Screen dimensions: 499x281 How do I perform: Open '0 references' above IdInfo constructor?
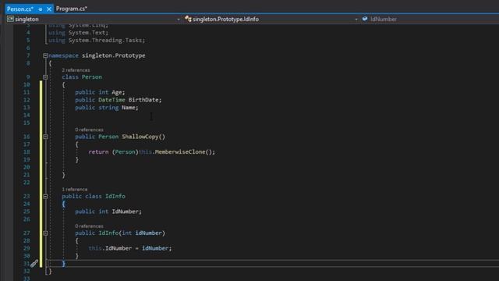(x=89, y=226)
